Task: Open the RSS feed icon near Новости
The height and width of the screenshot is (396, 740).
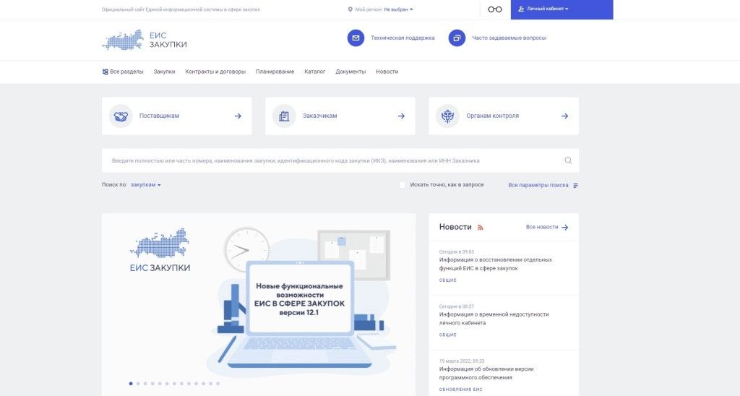Action: pos(481,228)
